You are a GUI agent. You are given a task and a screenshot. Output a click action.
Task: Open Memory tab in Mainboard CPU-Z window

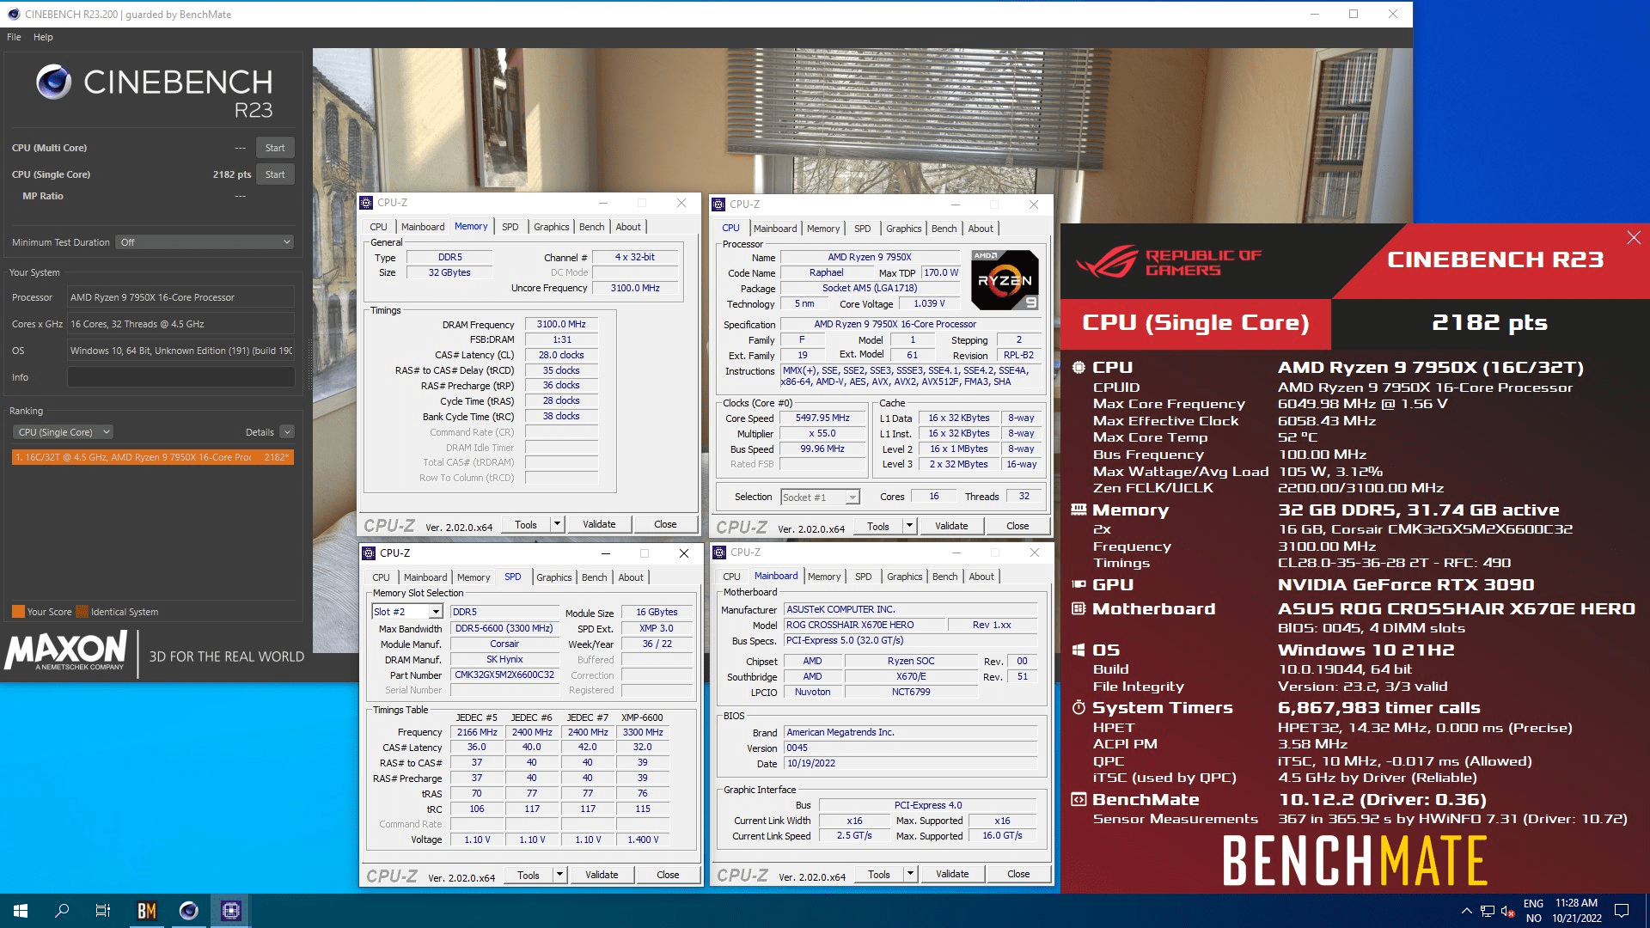pos(824,577)
